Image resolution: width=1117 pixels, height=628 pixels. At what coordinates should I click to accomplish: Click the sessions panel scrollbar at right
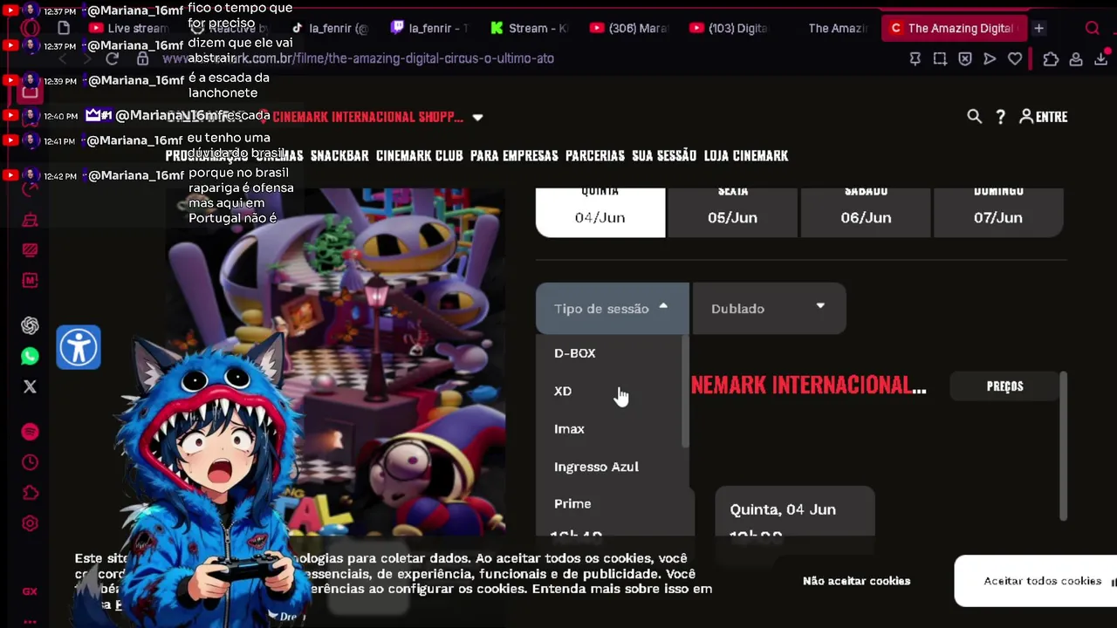coord(1063,447)
